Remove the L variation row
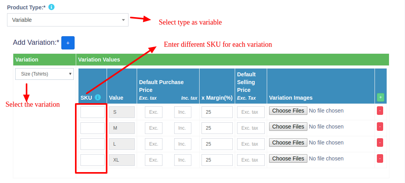The width and height of the screenshot is (405, 183). [x=380, y=143]
